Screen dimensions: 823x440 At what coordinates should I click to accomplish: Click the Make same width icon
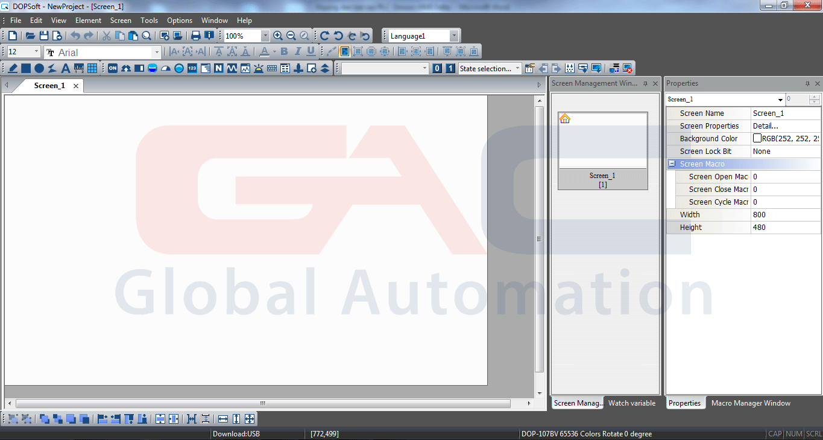click(223, 418)
